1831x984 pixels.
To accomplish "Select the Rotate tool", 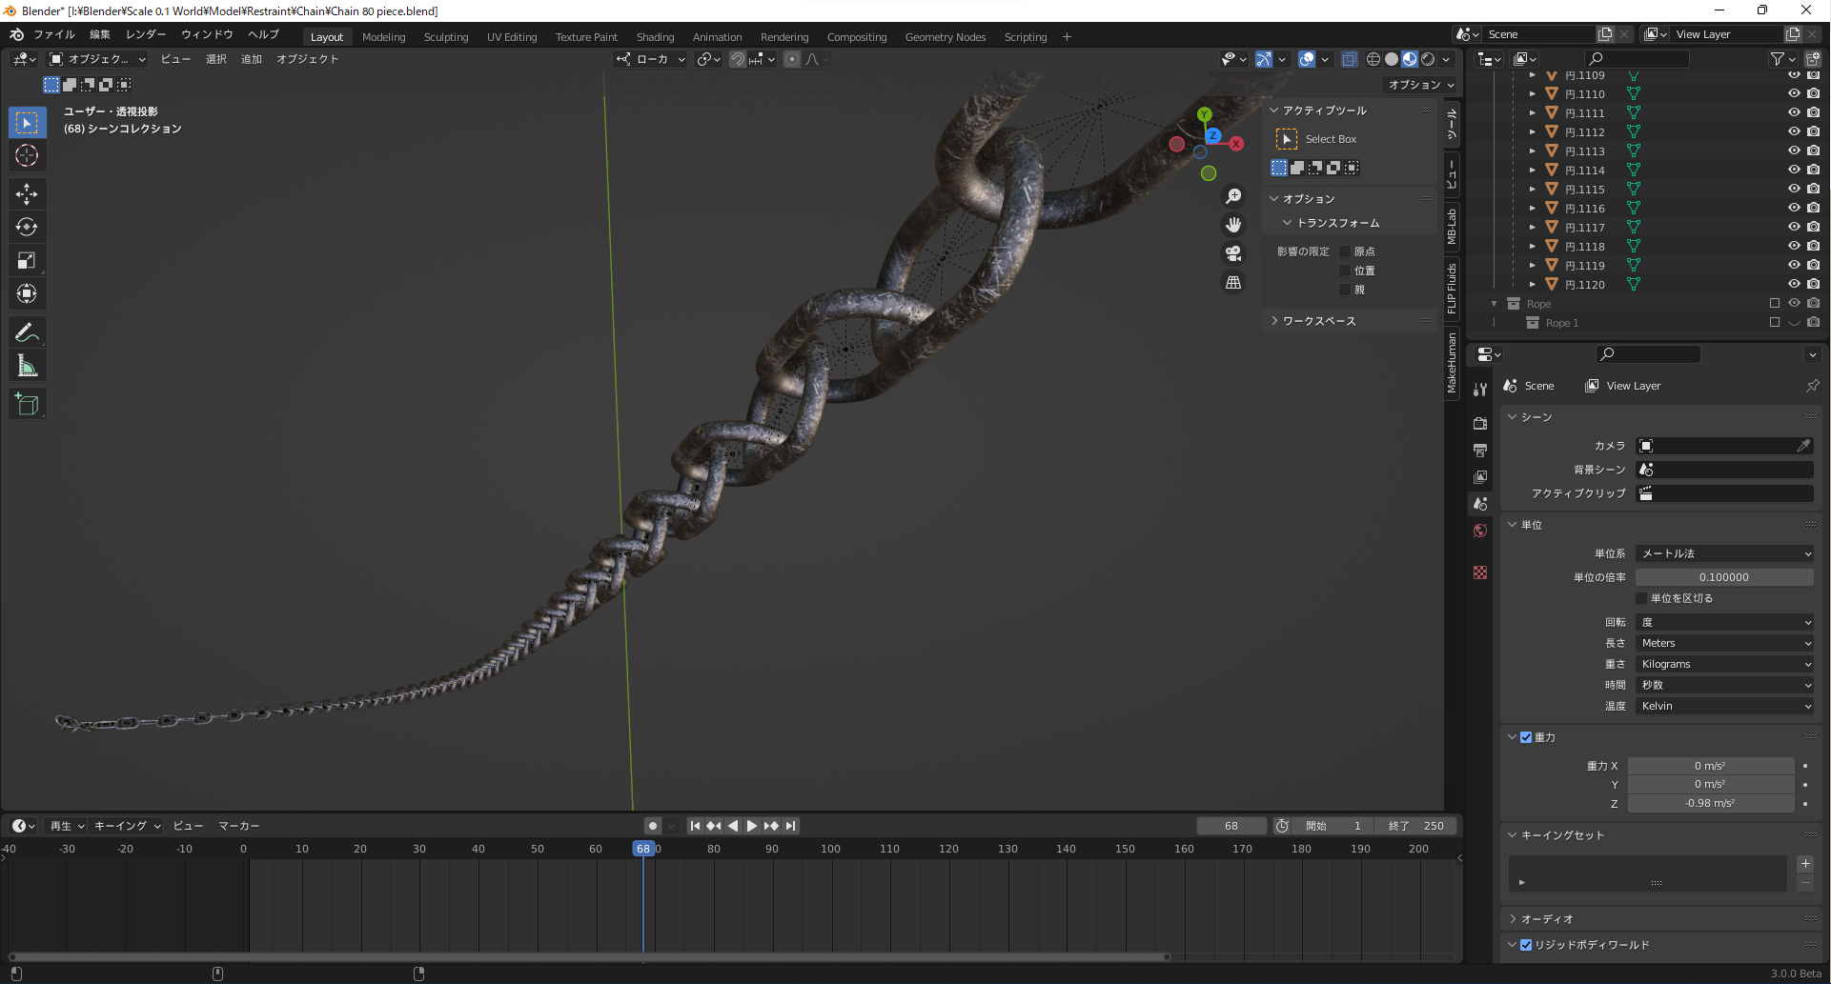I will tap(27, 228).
